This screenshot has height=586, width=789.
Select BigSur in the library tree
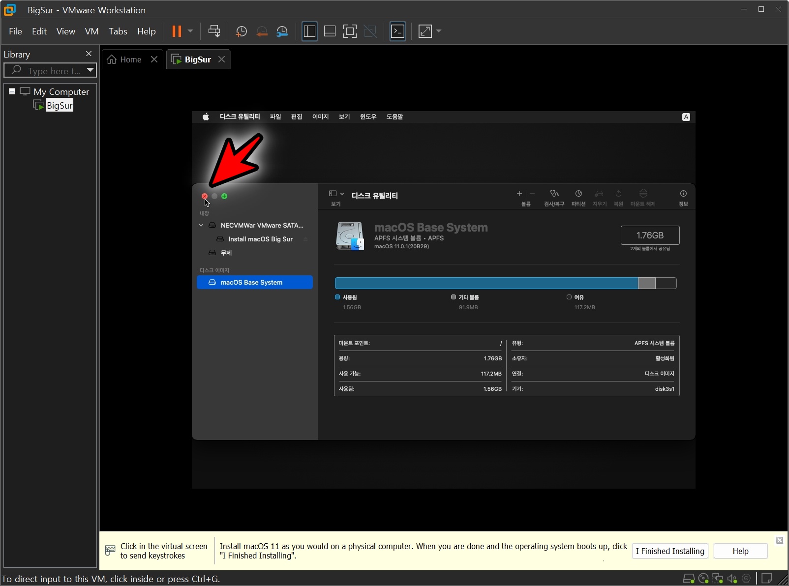coord(59,106)
